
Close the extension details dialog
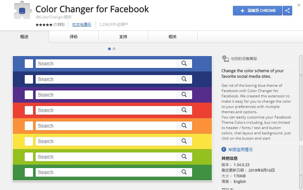tap(299, 5)
